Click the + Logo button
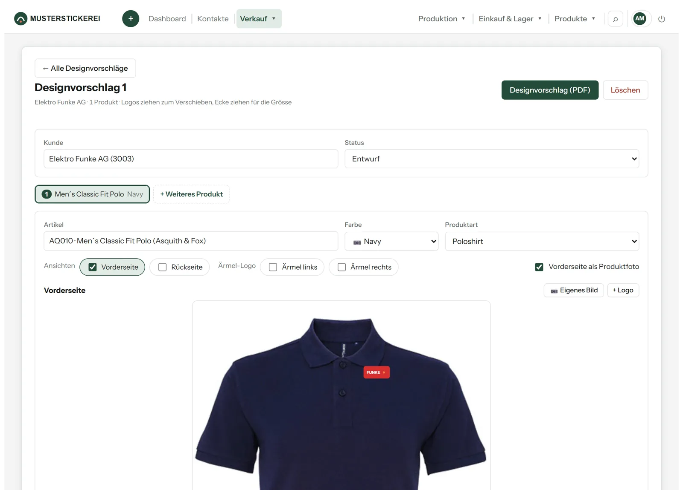The image size is (683, 490). pyautogui.click(x=623, y=290)
